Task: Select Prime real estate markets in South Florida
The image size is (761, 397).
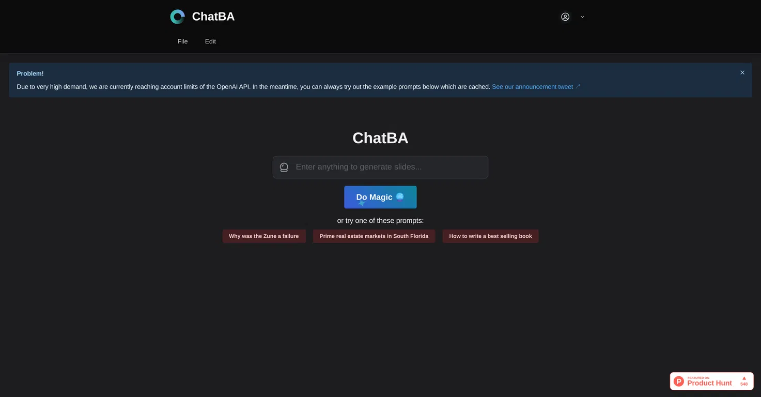Action: [x=374, y=236]
